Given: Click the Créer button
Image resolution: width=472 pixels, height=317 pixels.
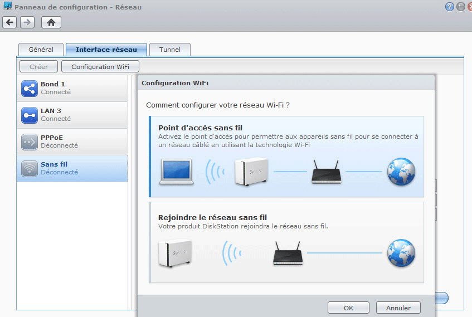Looking at the screenshot, I should 38,66.
